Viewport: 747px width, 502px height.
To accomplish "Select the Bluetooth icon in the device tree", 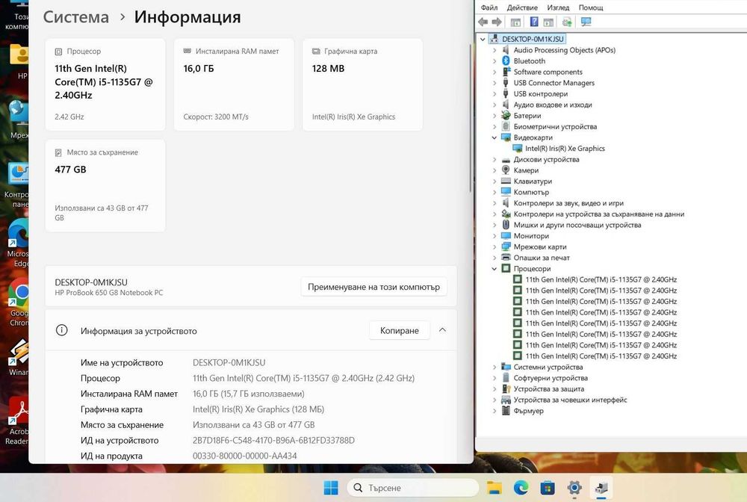I will (506, 61).
